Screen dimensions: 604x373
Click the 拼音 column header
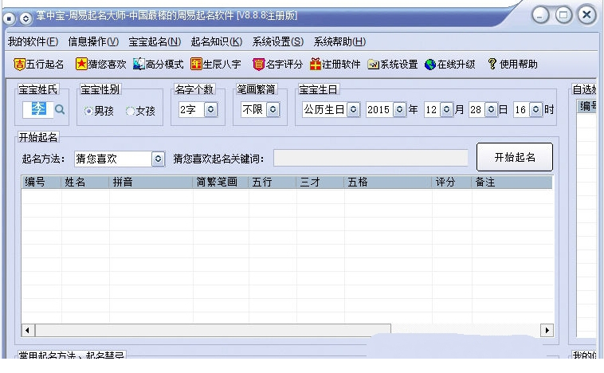click(151, 182)
